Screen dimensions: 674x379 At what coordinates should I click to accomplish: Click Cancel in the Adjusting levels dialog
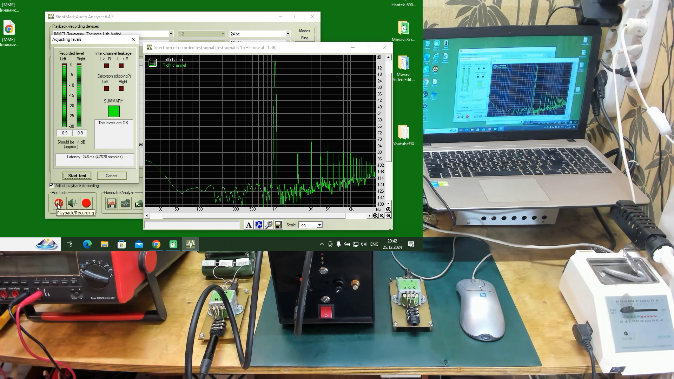point(112,176)
